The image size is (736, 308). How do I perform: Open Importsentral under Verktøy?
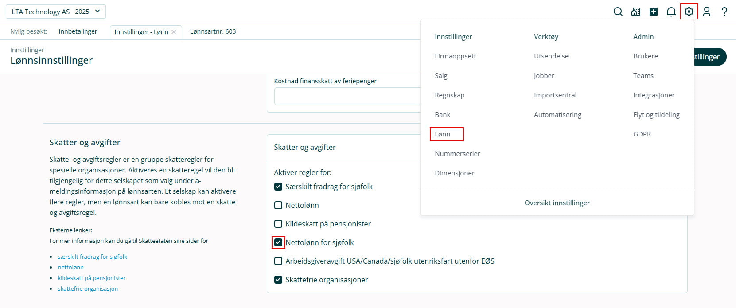point(555,95)
